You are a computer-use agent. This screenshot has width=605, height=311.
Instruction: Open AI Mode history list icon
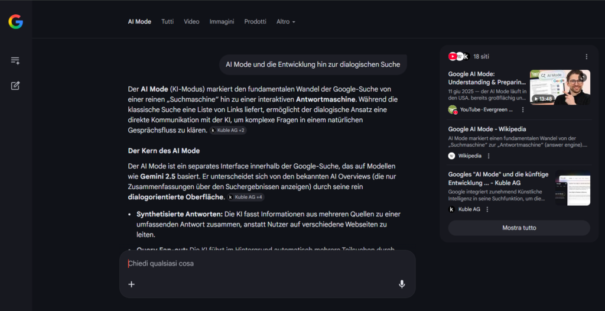(x=15, y=60)
